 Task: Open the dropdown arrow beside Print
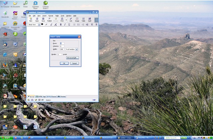[x=66, y=20]
